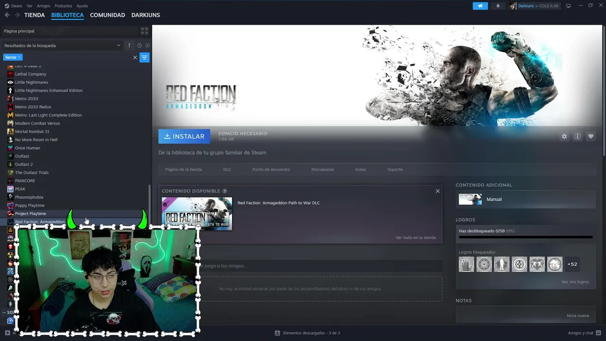Click the recent activity clock icon
Viewport: 606px width, 341px height.
pos(140,45)
